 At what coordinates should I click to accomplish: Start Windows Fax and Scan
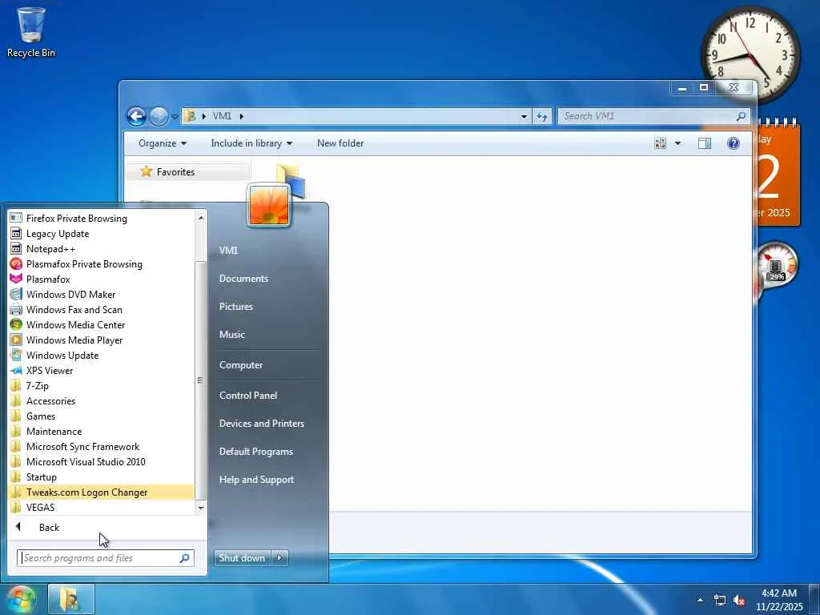[101, 310]
